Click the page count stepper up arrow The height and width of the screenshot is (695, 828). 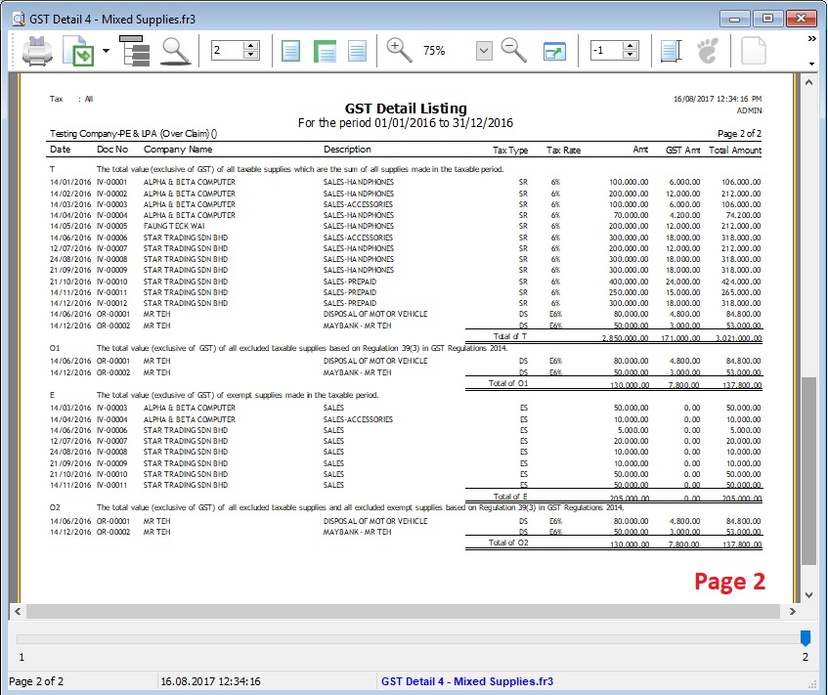tap(252, 45)
